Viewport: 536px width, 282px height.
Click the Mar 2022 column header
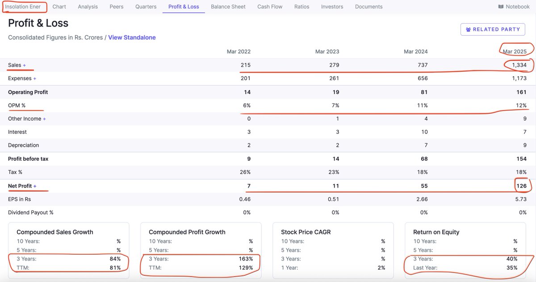click(x=239, y=52)
